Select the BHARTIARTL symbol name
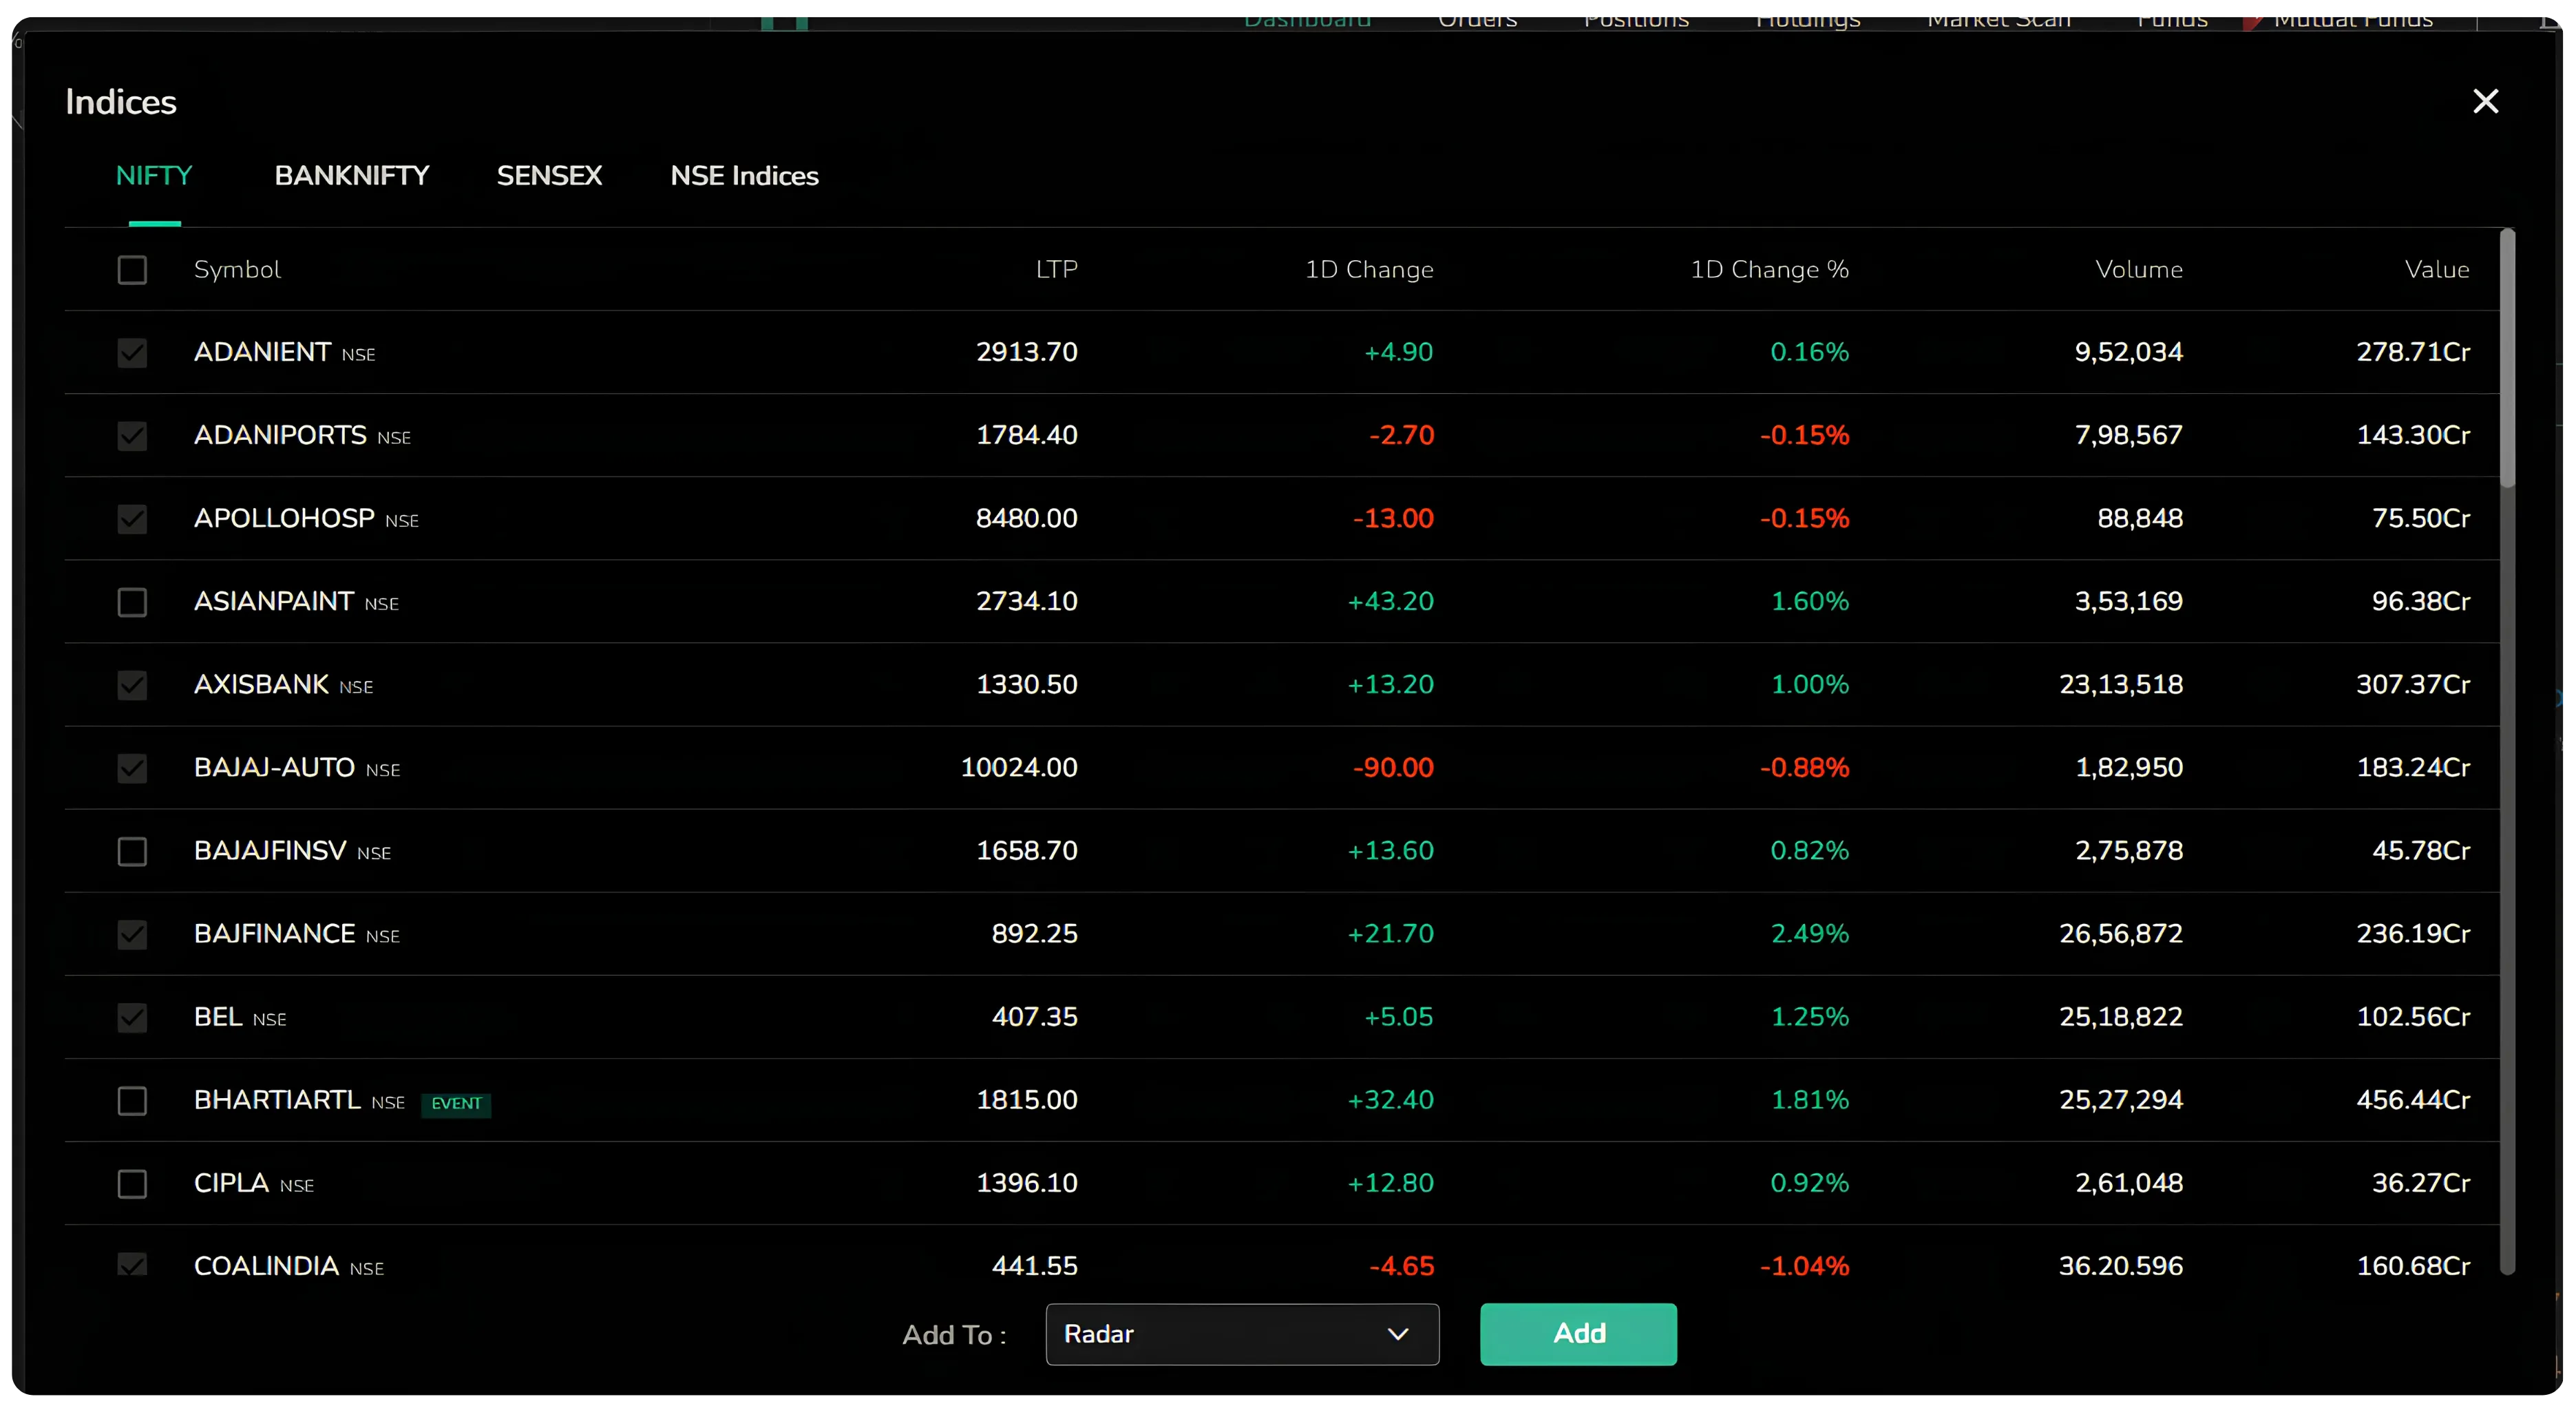The image size is (2576, 1410). coord(277,1099)
